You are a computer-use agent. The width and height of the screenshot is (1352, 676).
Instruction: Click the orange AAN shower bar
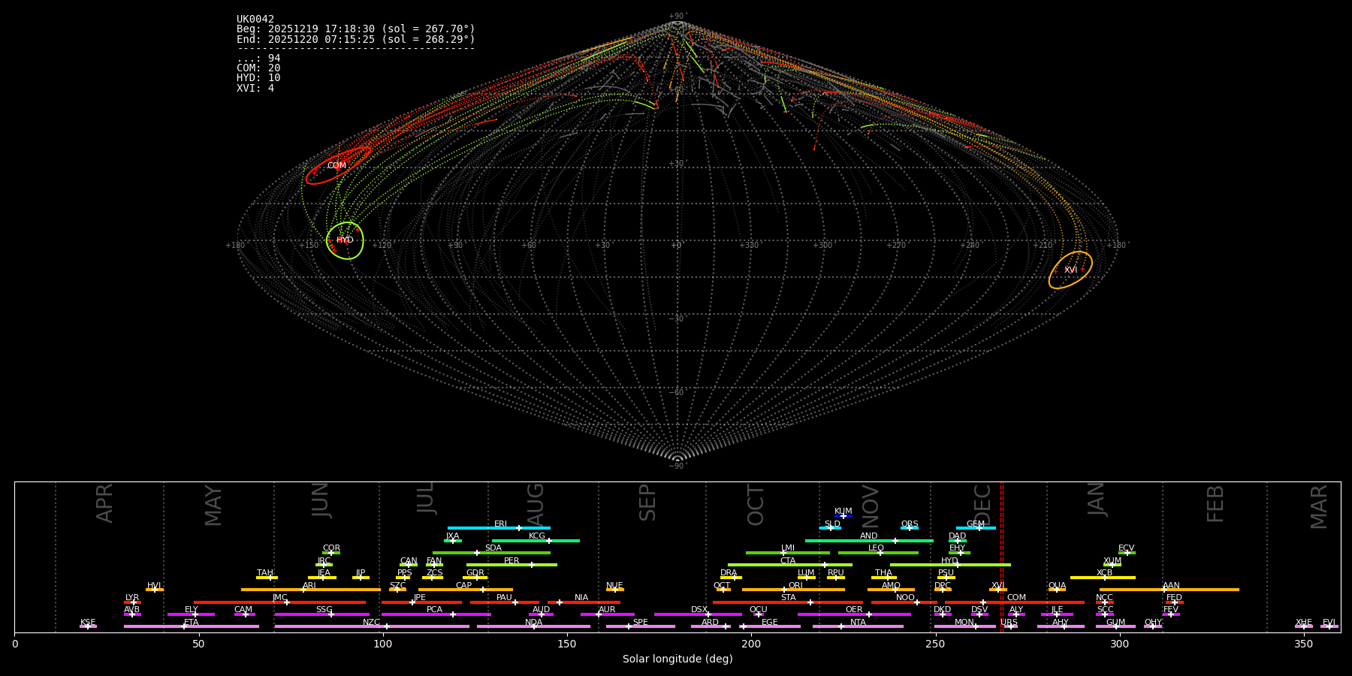coord(1169,590)
